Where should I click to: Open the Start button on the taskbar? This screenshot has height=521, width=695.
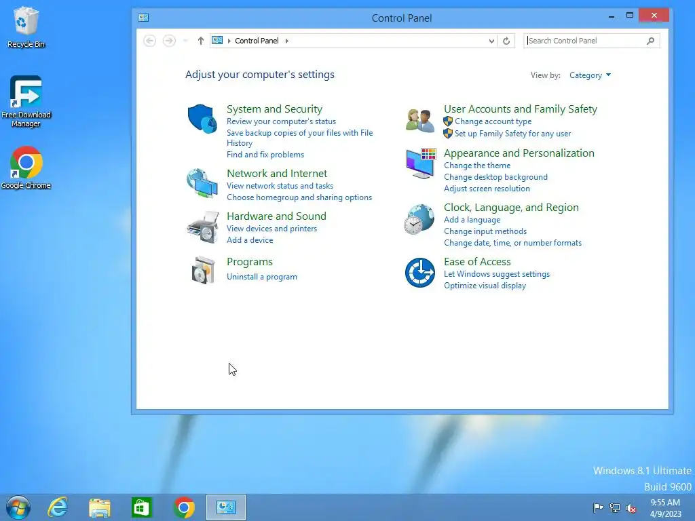pyautogui.click(x=18, y=507)
